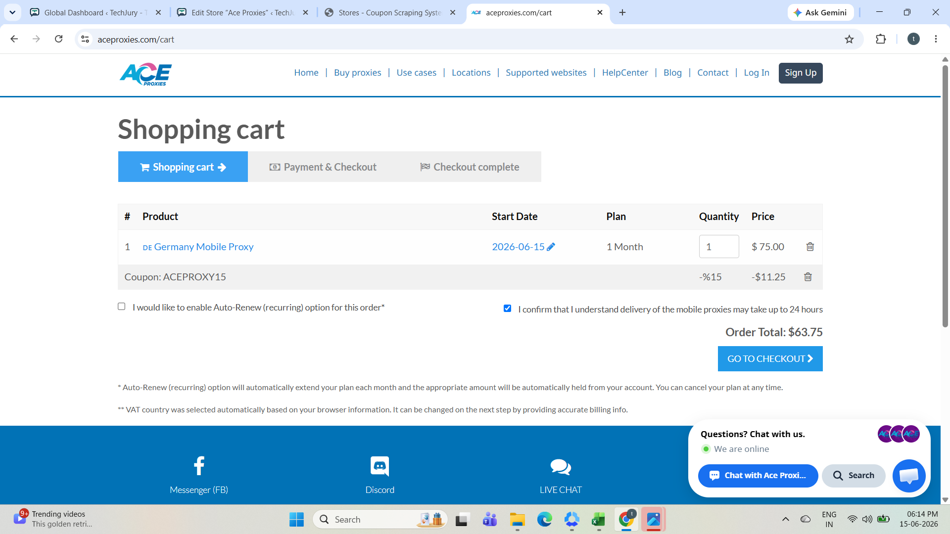Select Checkout complete step
This screenshot has width=950, height=534.
tap(470, 167)
